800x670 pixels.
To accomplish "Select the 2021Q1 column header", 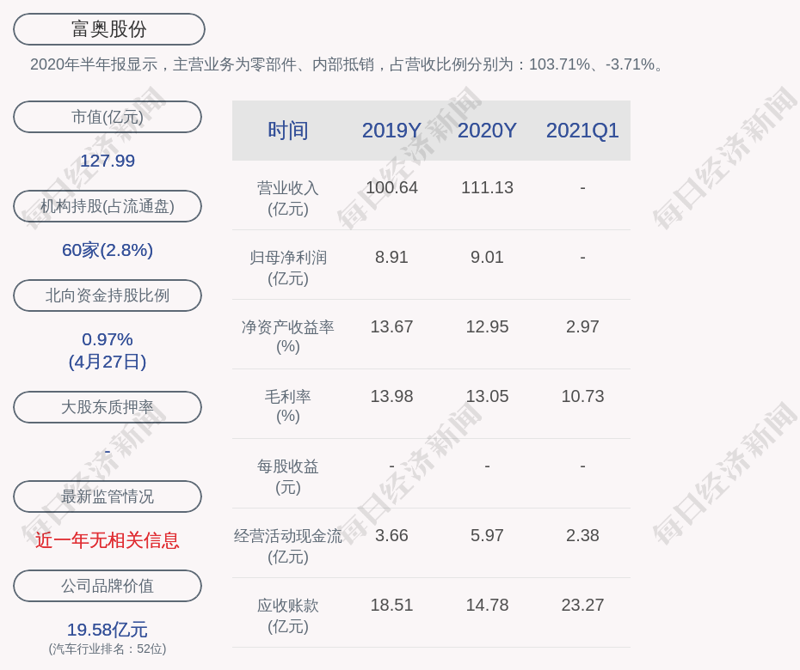I will click(582, 131).
